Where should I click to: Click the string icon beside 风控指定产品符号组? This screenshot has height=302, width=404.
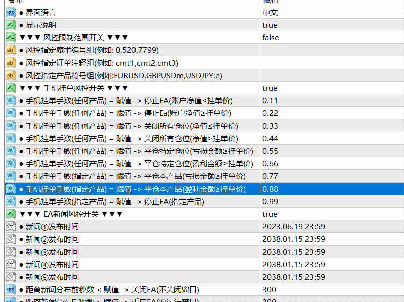pyautogui.click(x=11, y=75)
